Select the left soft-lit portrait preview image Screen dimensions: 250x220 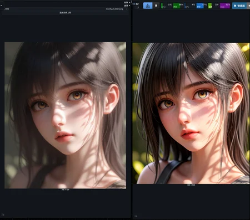click(x=65, y=115)
